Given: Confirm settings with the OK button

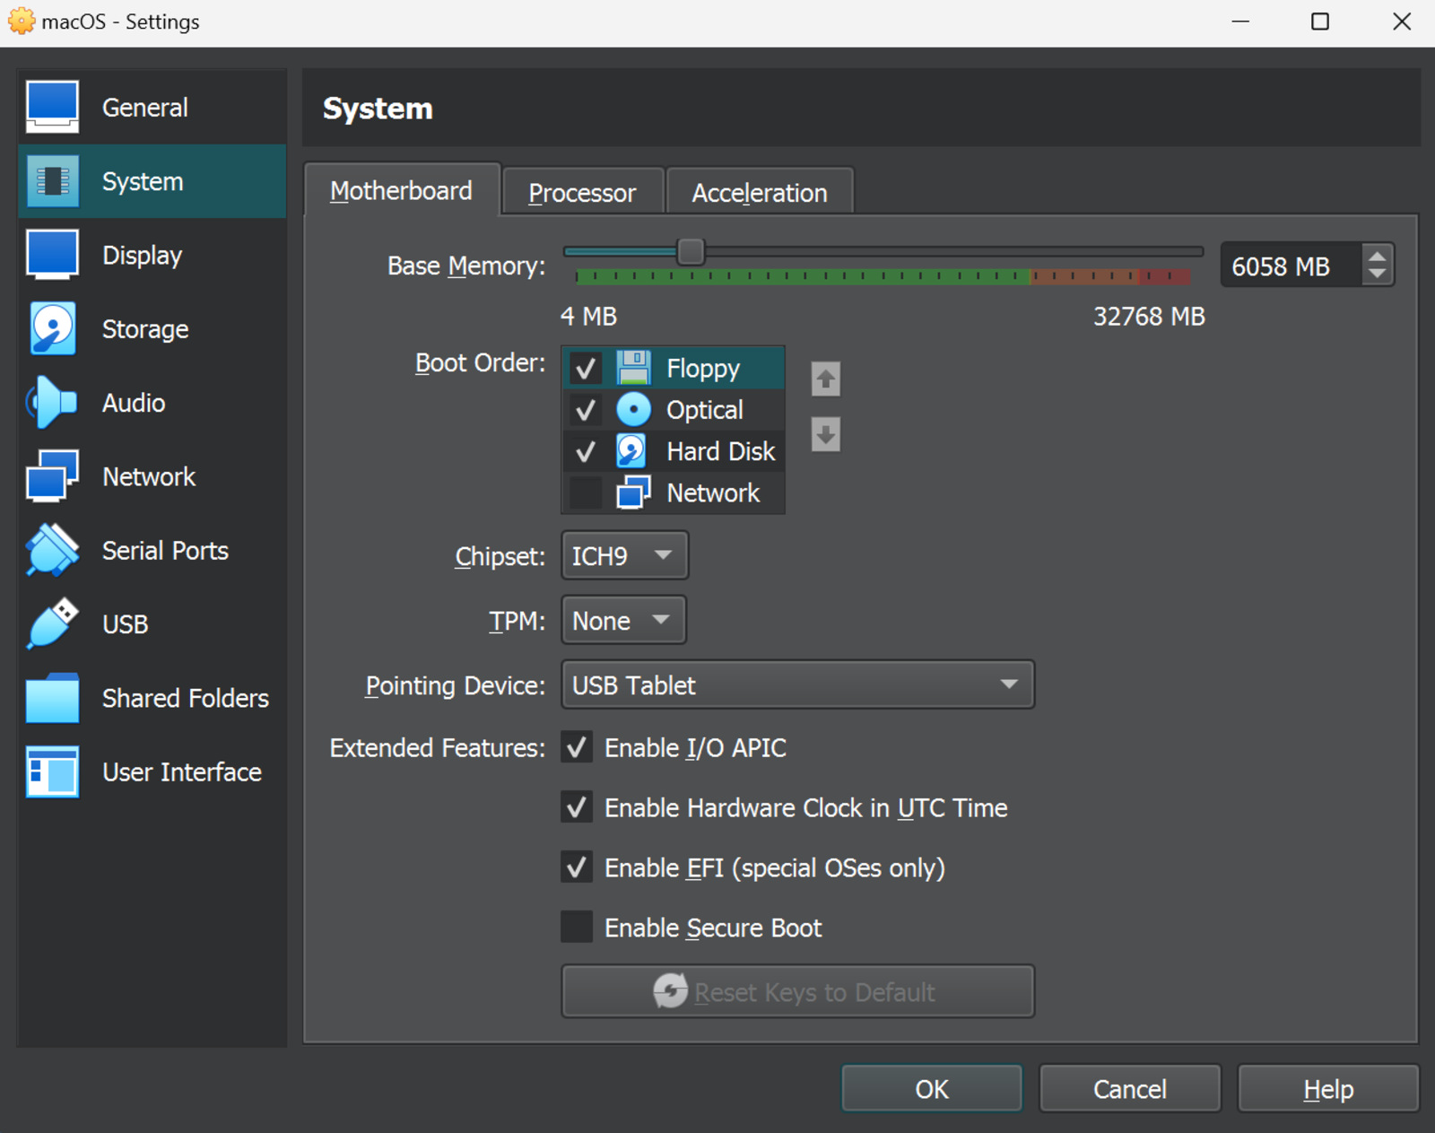Looking at the screenshot, I should (931, 1088).
